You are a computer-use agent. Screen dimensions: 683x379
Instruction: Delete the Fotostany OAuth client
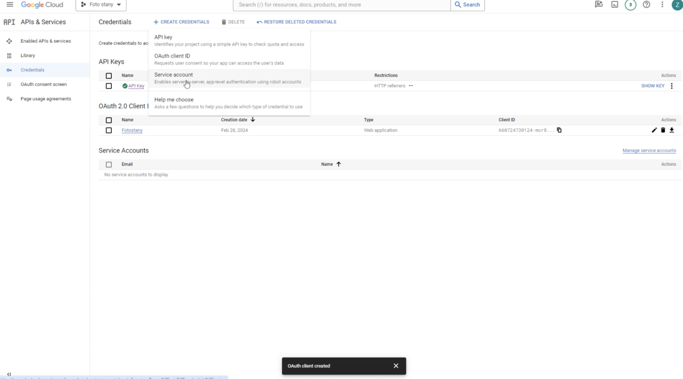click(663, 130)
